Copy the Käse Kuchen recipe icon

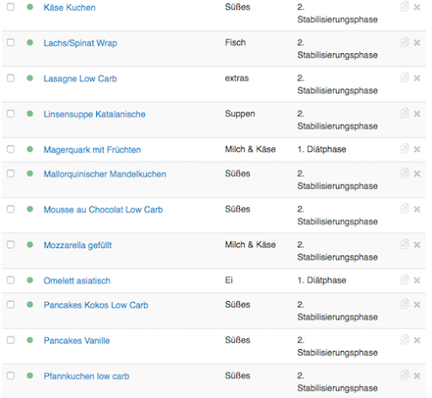coord(404,7)
